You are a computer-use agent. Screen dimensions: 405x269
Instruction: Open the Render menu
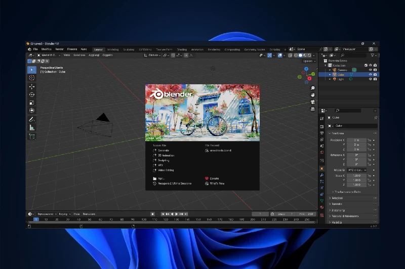[59, 49]
